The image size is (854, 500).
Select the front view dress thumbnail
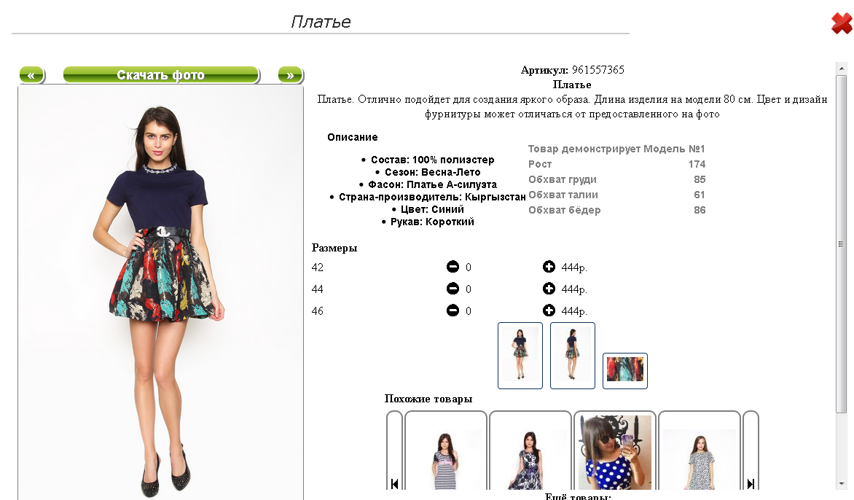[x=520, y=355]
